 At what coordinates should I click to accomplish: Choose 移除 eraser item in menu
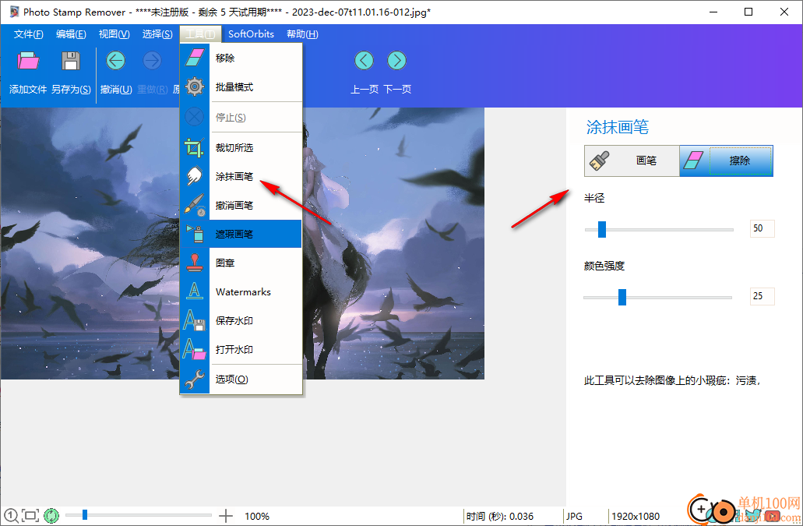[195, 58]
